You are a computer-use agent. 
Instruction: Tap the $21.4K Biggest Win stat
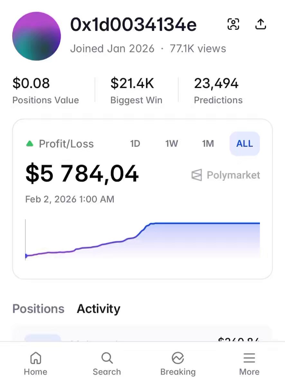136,90
